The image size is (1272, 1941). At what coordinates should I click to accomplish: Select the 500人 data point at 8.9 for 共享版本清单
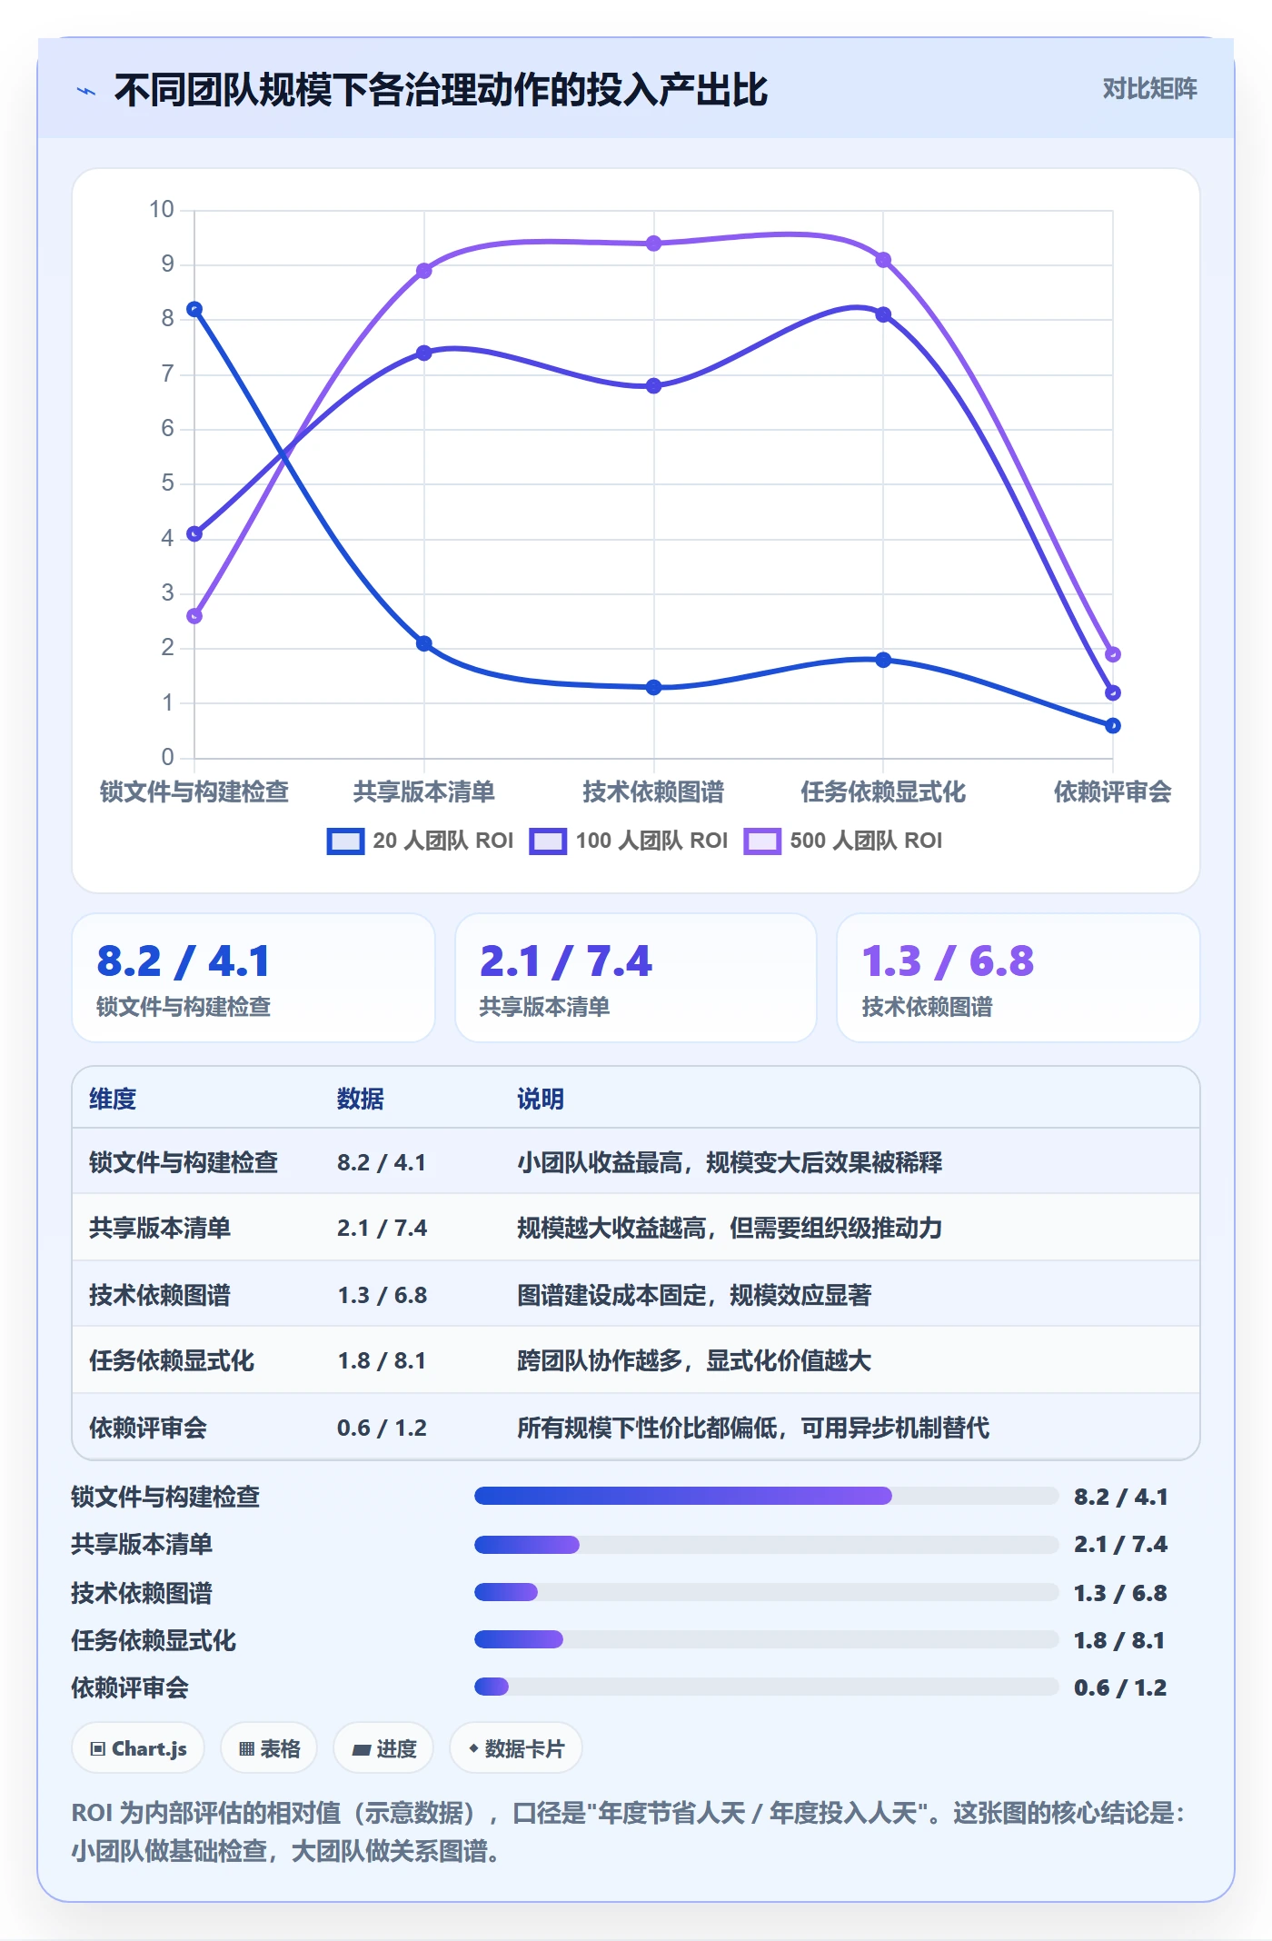point(423,271)
